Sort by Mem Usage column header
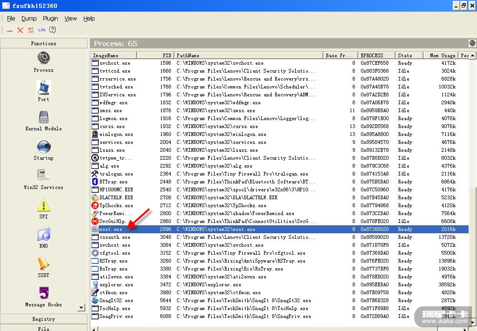 pyautogui.click(x=441, y=55)
